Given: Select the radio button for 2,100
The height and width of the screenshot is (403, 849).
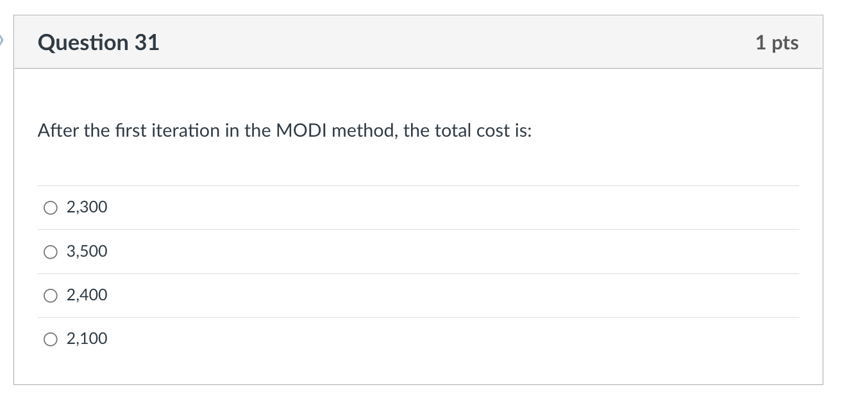Looking at the screenshot, I should coord(50,338).
